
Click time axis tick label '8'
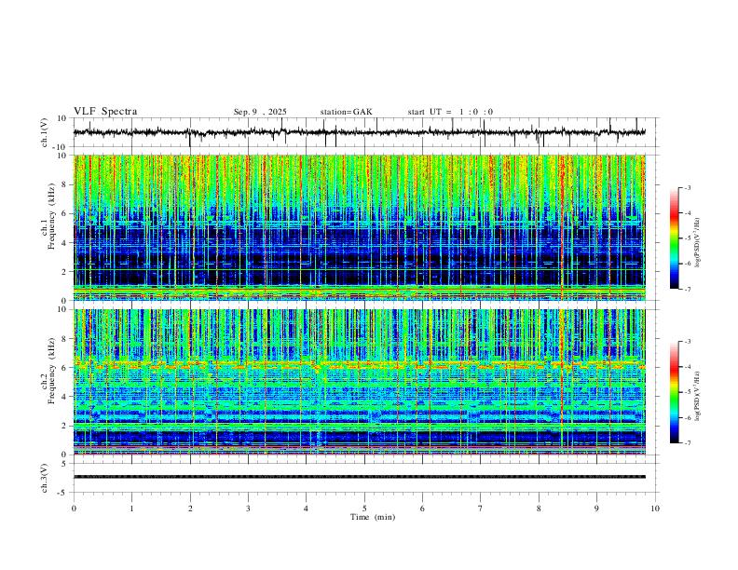[539, 509]
